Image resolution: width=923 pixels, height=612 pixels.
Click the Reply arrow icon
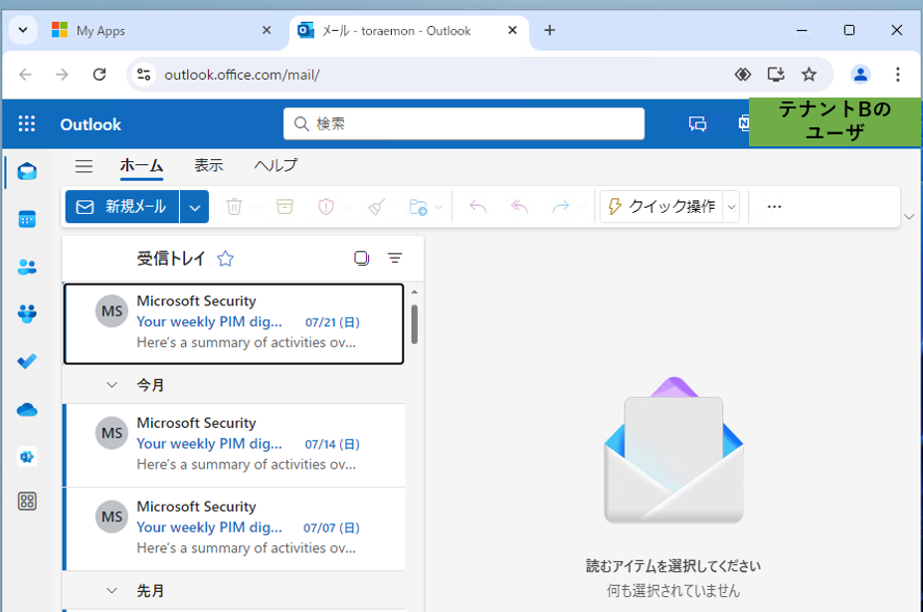point(478,207)
